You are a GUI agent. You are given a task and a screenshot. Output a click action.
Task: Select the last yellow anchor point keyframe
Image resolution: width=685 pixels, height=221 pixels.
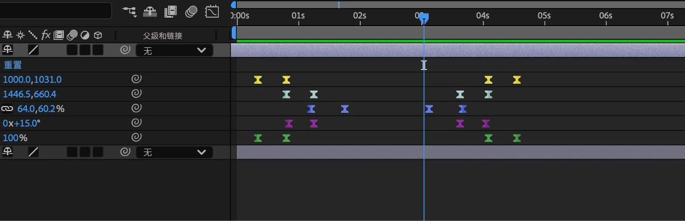(517, 79)
